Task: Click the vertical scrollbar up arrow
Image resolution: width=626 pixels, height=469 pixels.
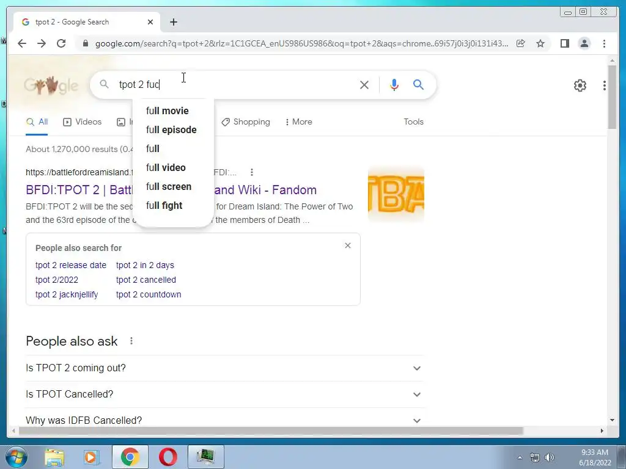Action: [x=612, y=60]
